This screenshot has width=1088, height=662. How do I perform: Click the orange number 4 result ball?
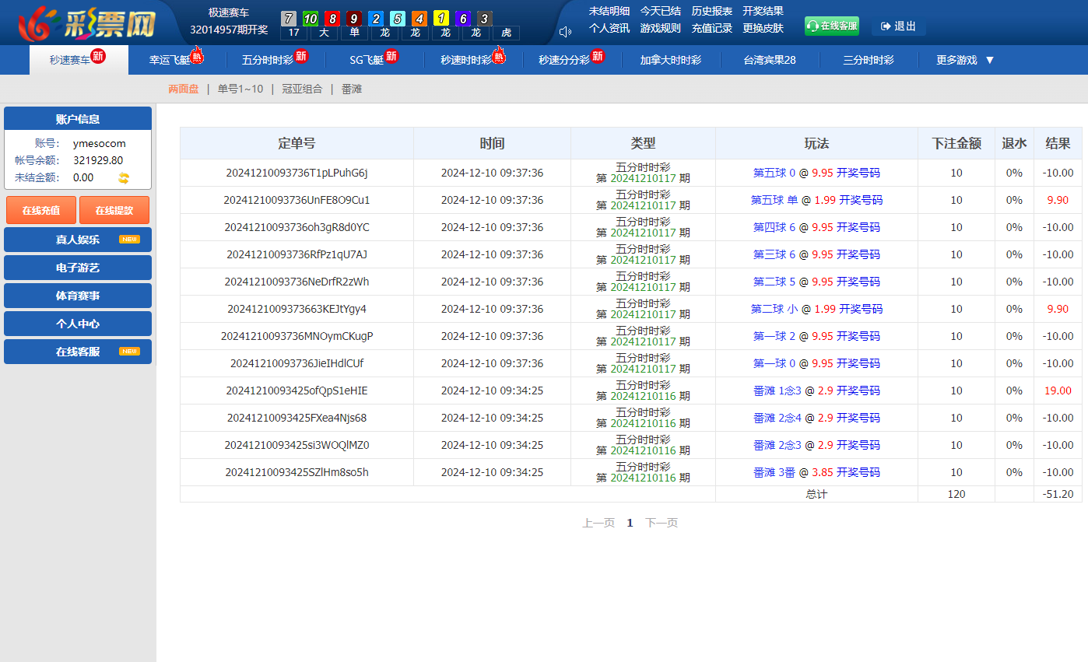coord(419,19)
